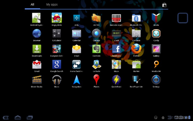The image size is (193, 121).
Task: Tap the headphones status icon
Action: click(x=156, y=117)
